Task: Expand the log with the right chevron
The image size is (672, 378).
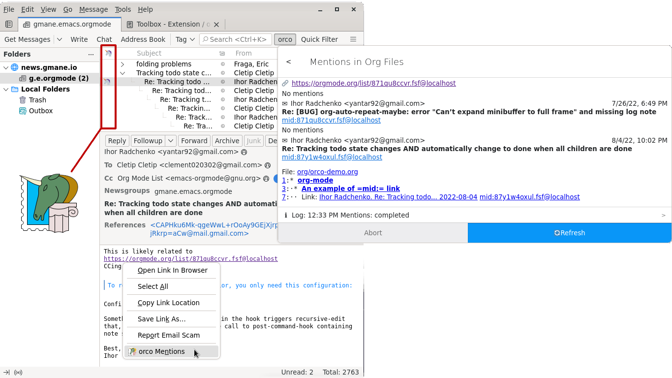Action: pyautogui.click(x=663, y=215)
